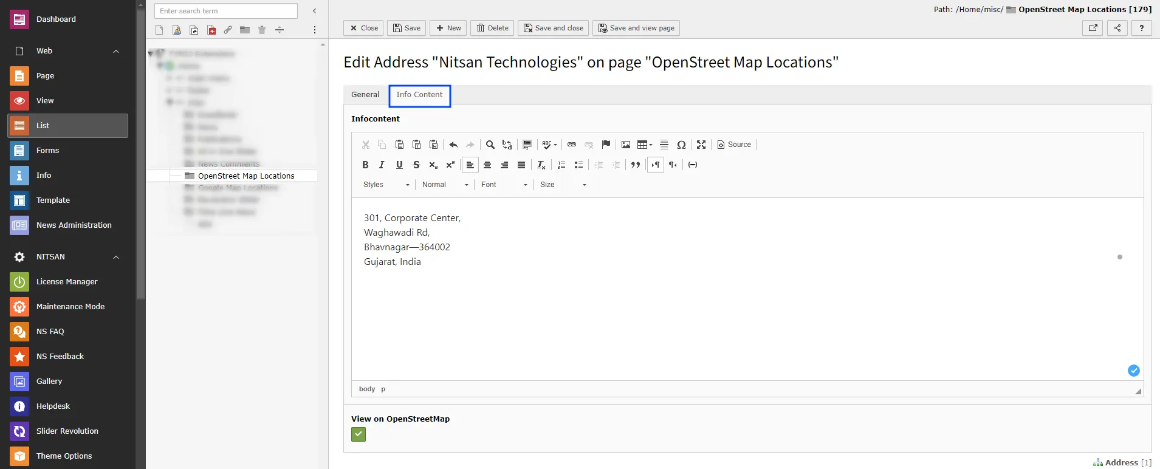The image size is (1160, 469).
Task: Open the News Administration module
Action: click(68, 225)
